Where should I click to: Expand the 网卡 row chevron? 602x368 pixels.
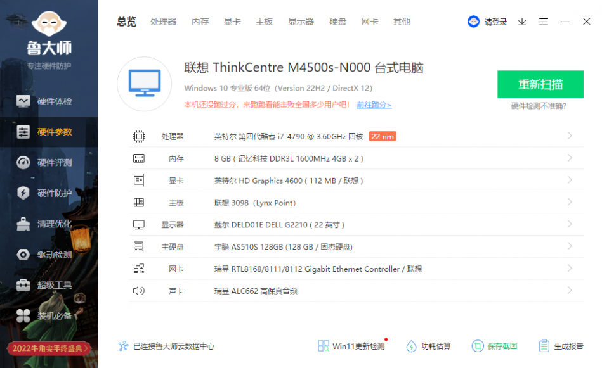(x=570, y=268)
